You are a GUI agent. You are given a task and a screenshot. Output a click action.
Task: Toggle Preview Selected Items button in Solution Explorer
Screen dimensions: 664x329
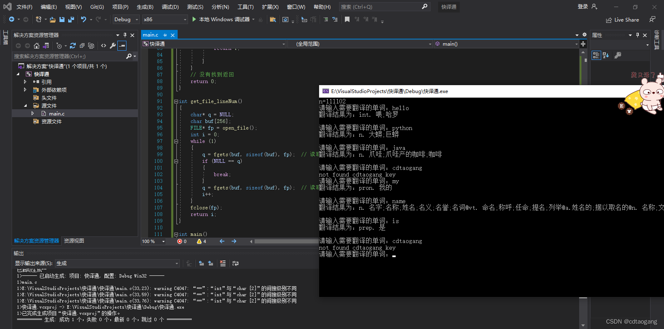(x=122, y=46)
